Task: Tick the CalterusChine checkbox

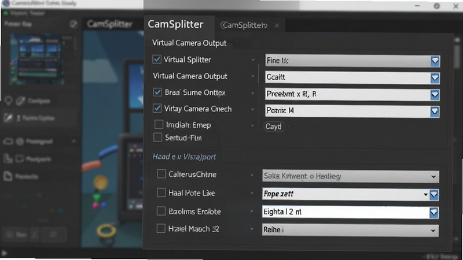Action: [x=161, y=174]
